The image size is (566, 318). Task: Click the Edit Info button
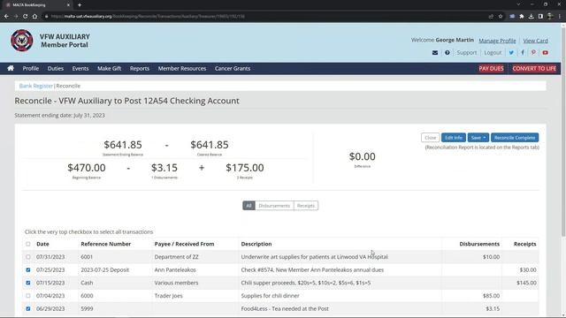(454, 138)
